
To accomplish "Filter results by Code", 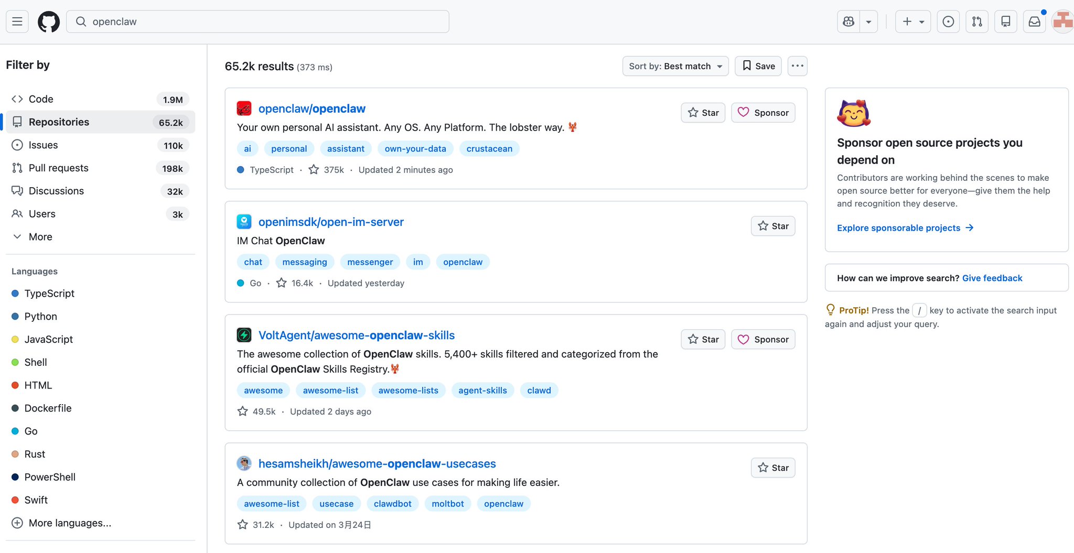I will [x=100, y=99].
